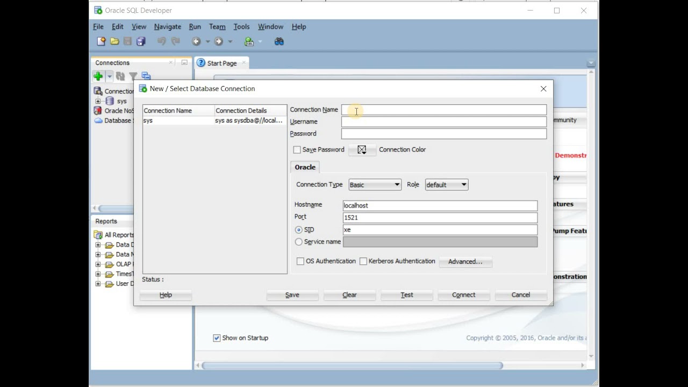This screenshot has width=688, height=387.
Task: Open the Back history dropdown arrow
Action: coord(207,41)
